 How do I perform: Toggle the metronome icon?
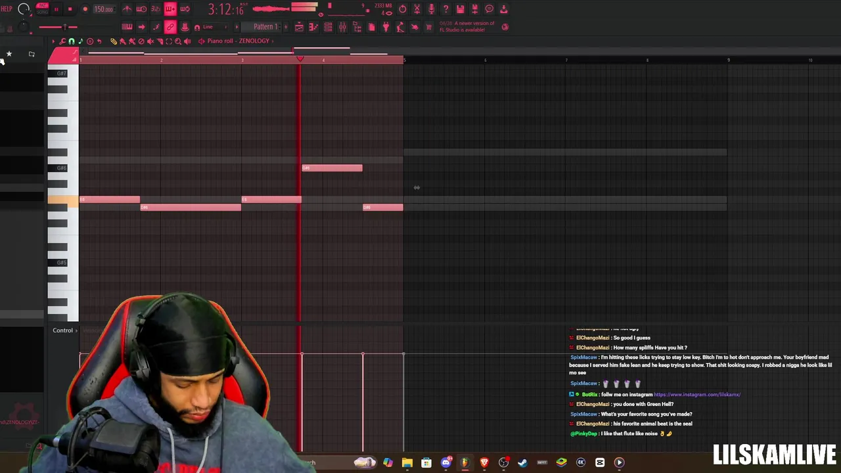pos(127,9)
